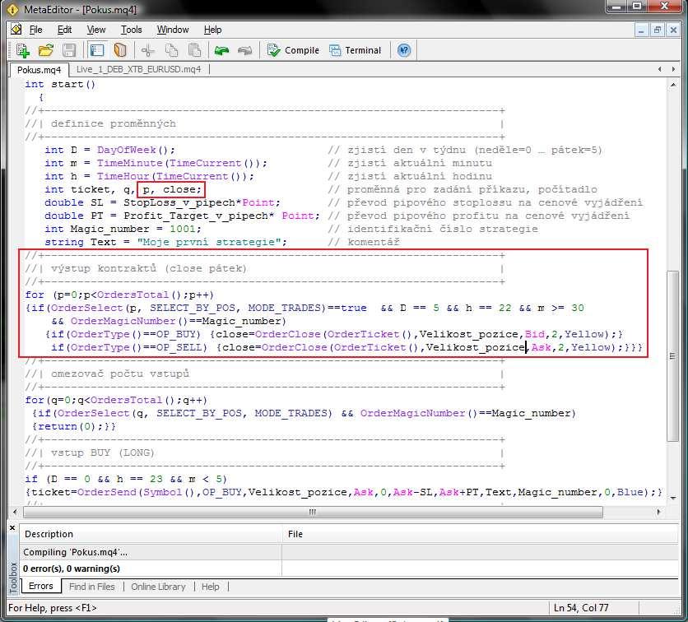Click the vertical scrollbar thumb
Viewport: 688px width, 622px height.
pos(673,356)
